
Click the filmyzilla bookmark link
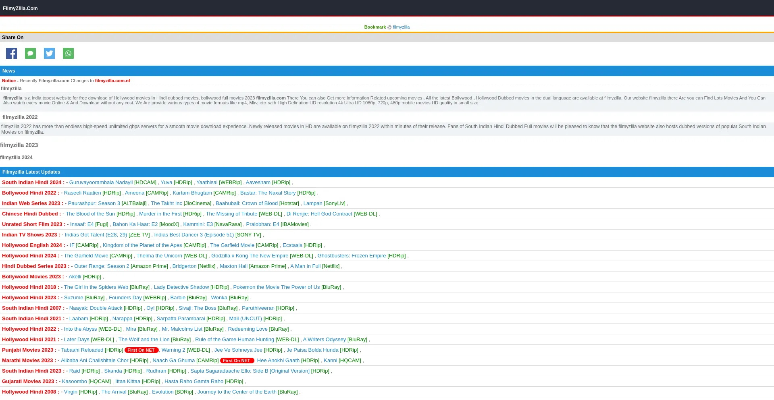tap(401, 27)
